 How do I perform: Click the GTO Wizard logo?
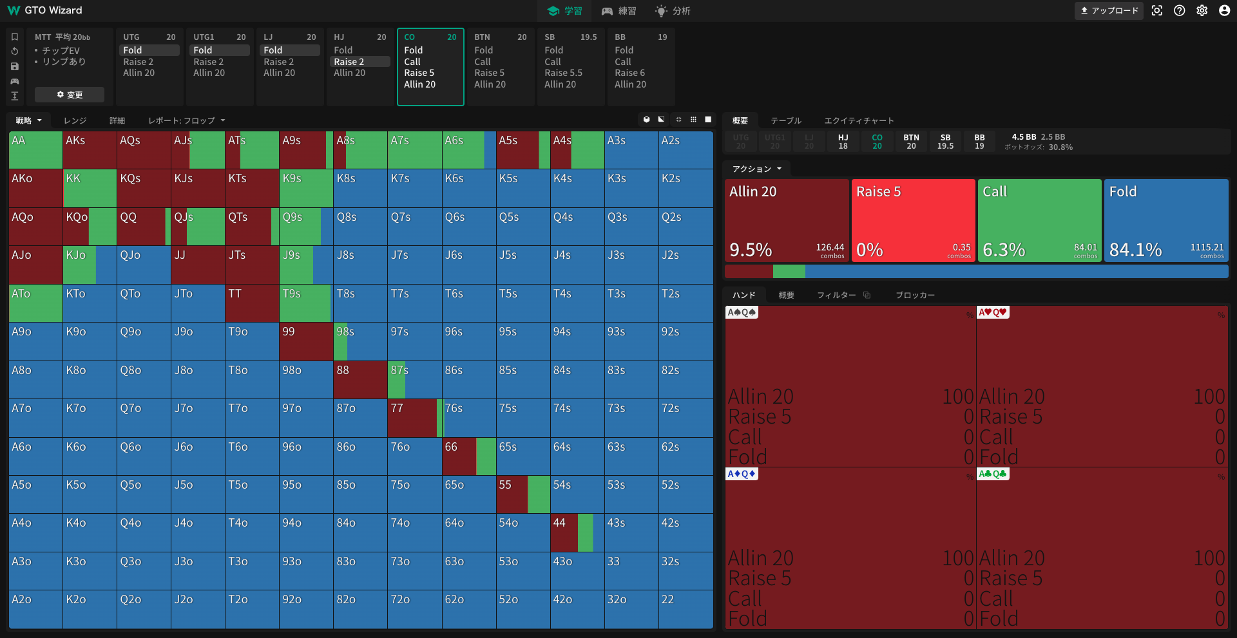(x=44, y=10)
